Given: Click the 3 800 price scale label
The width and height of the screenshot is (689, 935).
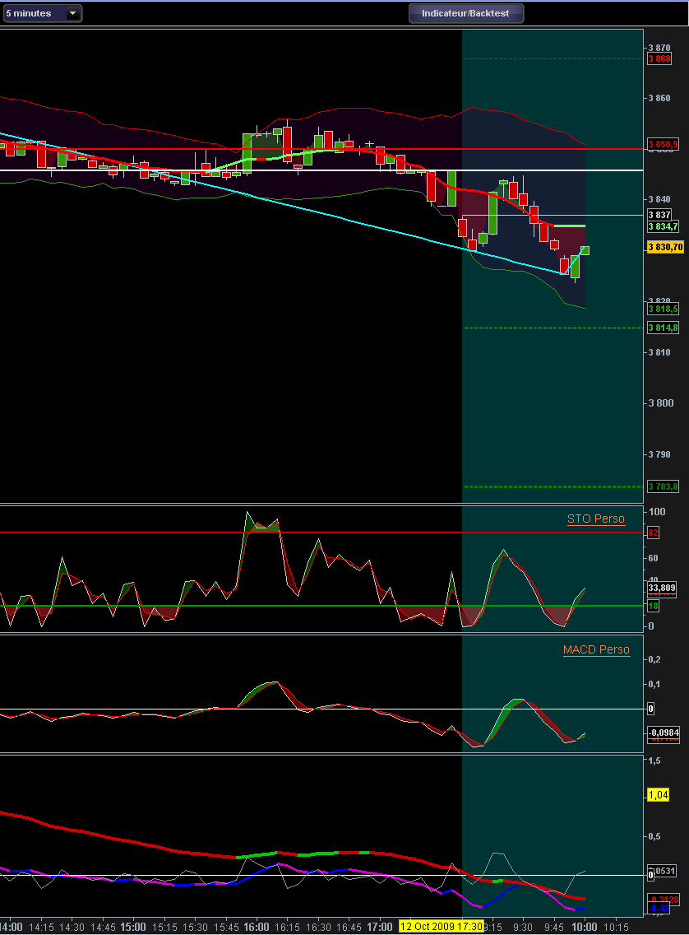Looking at the screenshot, I should point(661,403).
